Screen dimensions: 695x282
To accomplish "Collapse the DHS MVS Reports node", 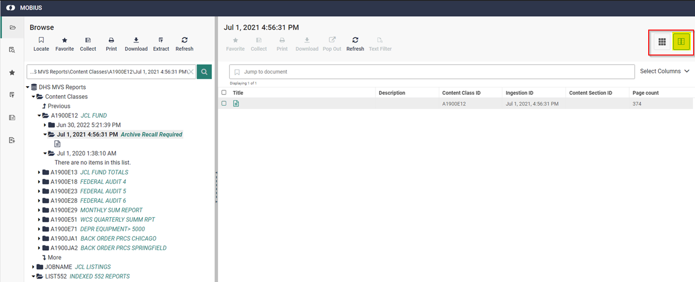I will [x=28, y=87].
